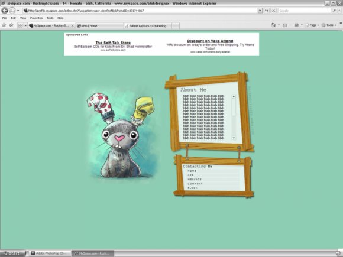Screen dimensions: 343x257
Task: Click the Home page icon in toolbar
Action: pyautogui.click(x=273, y=25)
